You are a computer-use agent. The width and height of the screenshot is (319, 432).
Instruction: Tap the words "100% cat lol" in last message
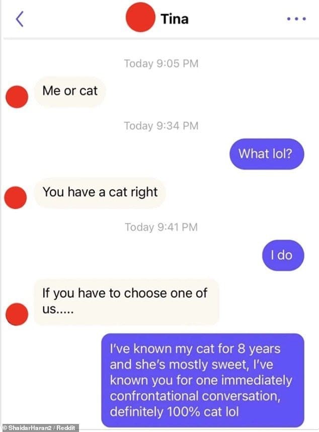coord(203,412)
